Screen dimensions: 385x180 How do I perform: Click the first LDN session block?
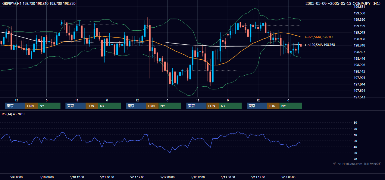point(31,106)
